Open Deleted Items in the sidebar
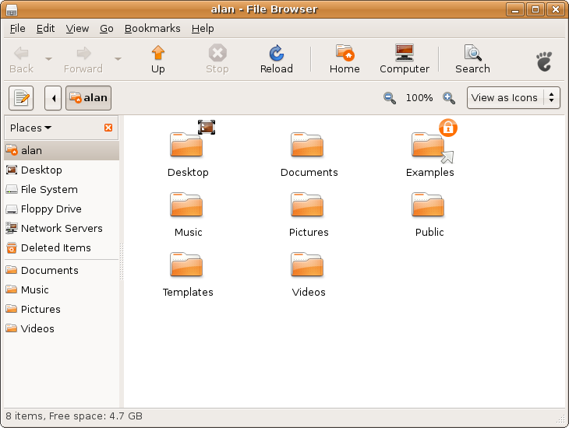This screenshot has height=428, width=569. pyautogui.click(x=62, y=248)
